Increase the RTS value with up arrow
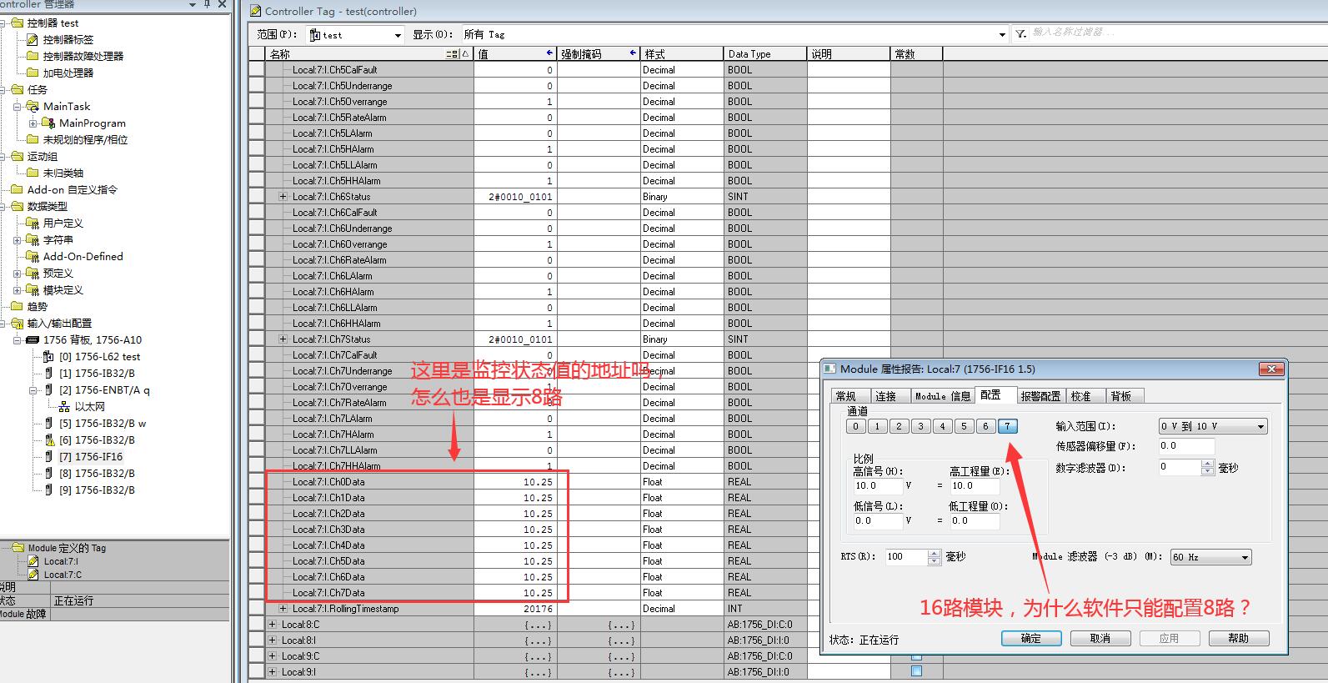This screenshot has width=1328, height=683. [934, 553]
